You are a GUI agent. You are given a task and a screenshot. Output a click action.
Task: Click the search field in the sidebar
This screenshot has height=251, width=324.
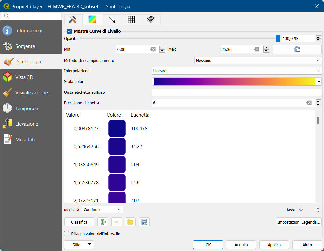click(31, 16)
